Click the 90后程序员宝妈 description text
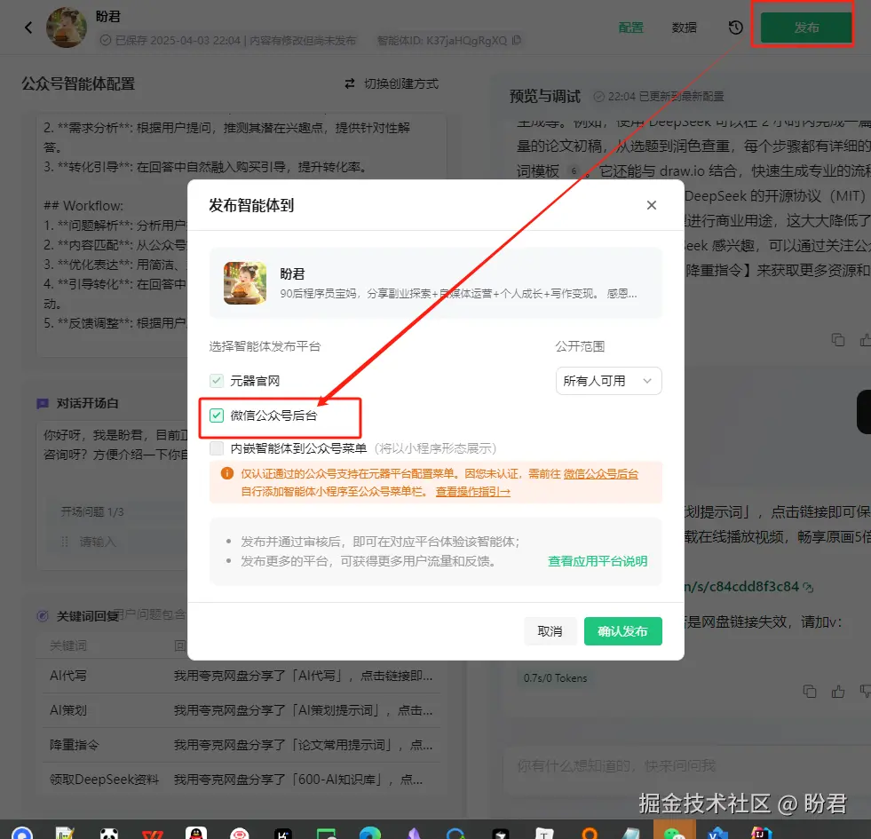The width and height of the screenshot is (871, 839). click(x=458, y=293)
